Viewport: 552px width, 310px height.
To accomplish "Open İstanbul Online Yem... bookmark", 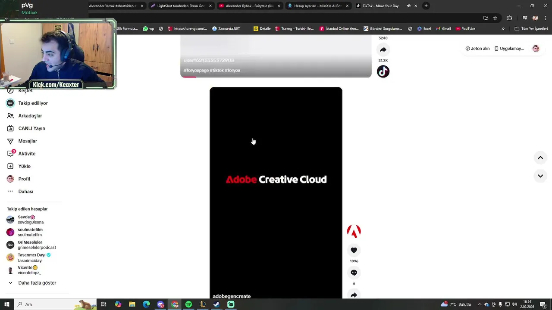I will point(339,29).
